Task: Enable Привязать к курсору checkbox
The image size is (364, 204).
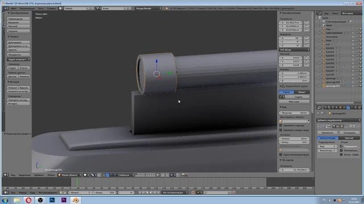Action: click(x=281, y=125)
